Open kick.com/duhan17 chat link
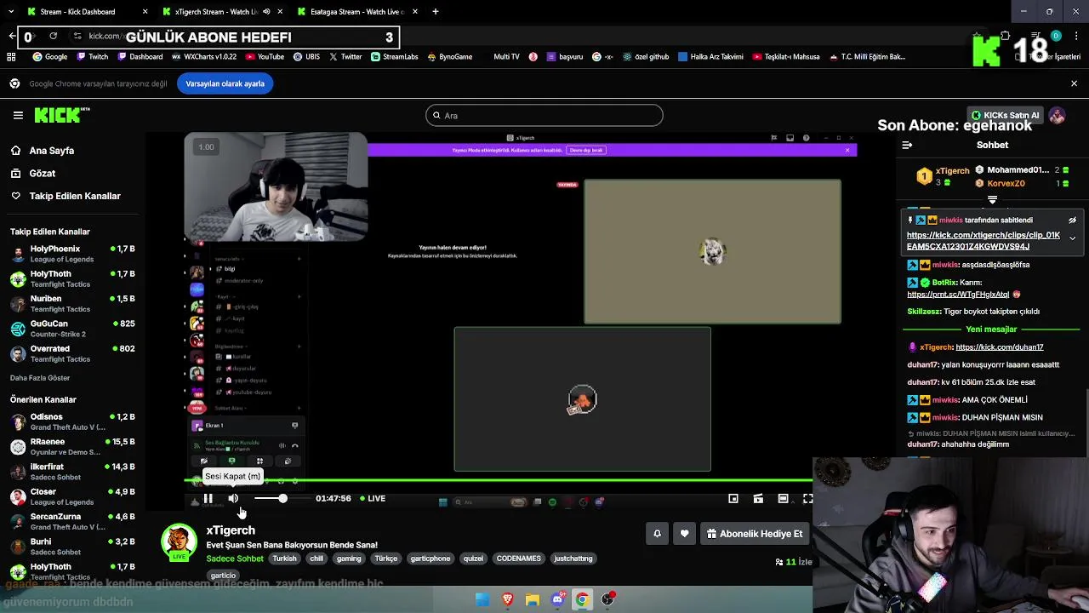Image resolution: width=1089 pixels, height=613 pixels. click(x=999, y=347)
